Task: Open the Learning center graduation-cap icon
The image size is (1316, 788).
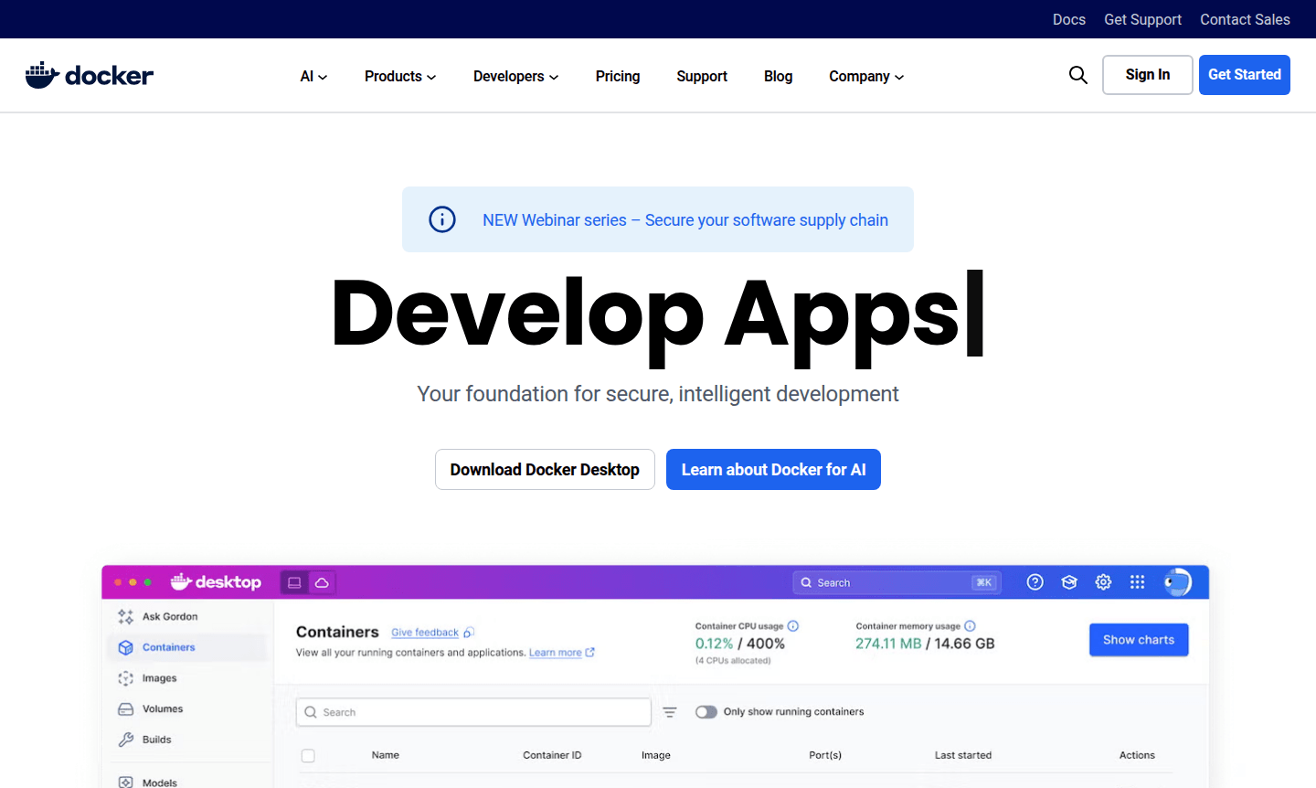Action: [1069, 581]
